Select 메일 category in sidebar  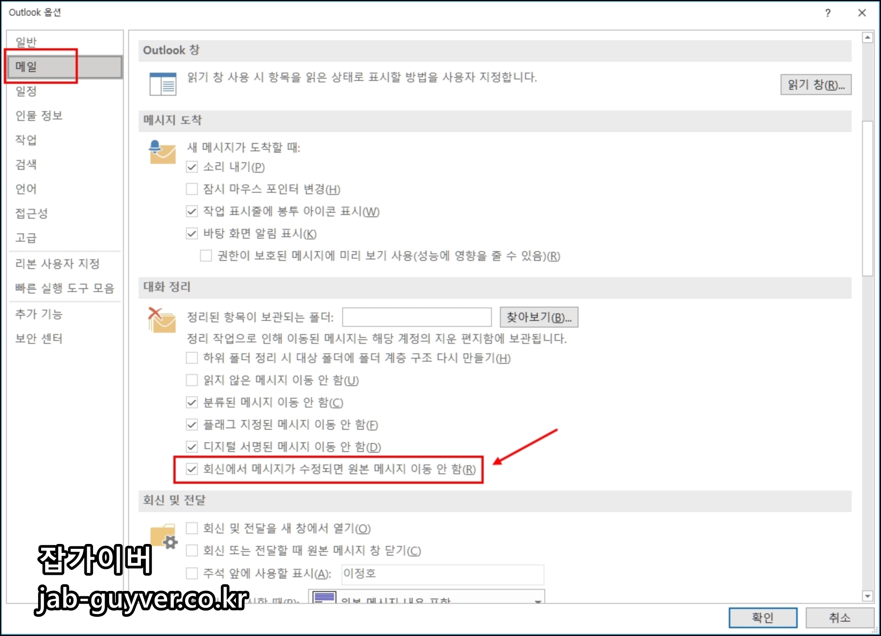coord(65,67)
